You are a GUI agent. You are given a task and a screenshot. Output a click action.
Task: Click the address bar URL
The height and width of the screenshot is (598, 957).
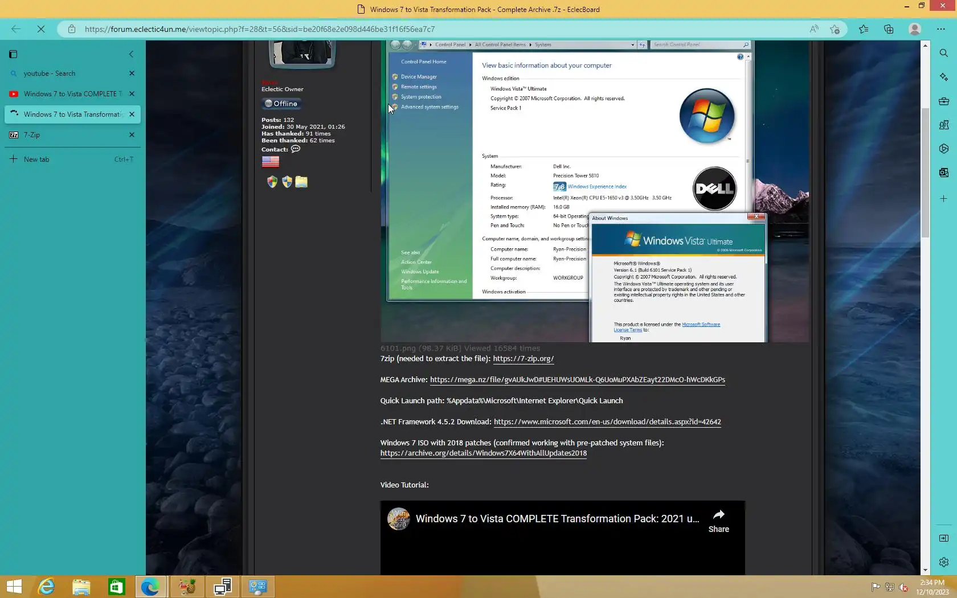coord(260,29)
